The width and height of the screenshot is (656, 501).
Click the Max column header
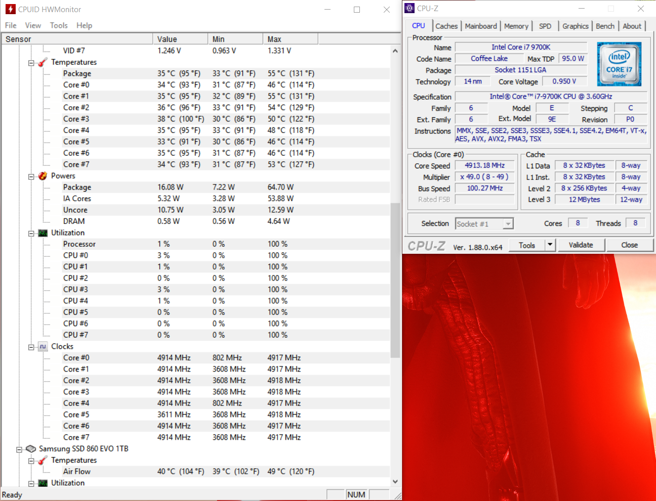[x=291, y=39]
